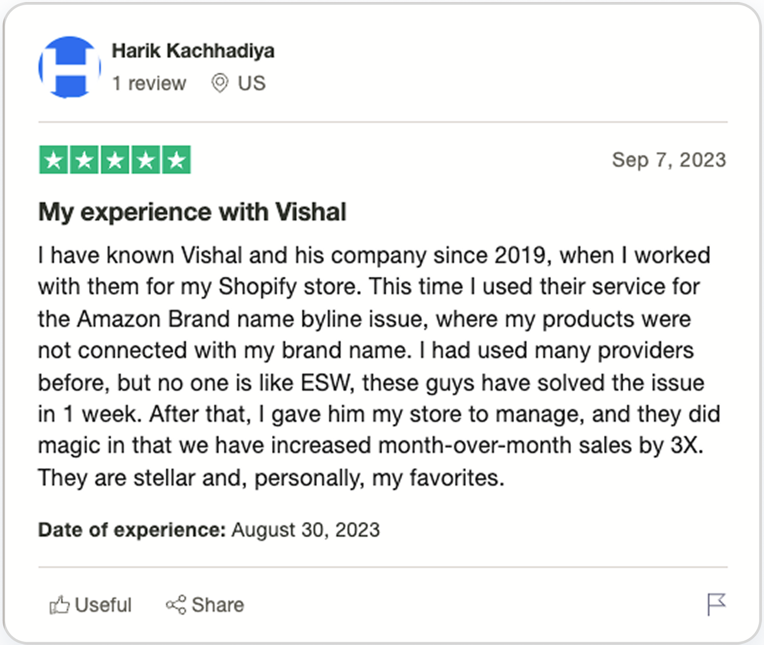Open the reviewer name Harik Kachhadiya
Screen dimensions: 764x645
click(x=193, y=50)
